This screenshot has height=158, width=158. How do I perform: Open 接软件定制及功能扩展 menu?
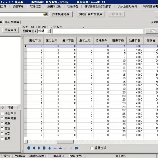(x=98, y=6)
